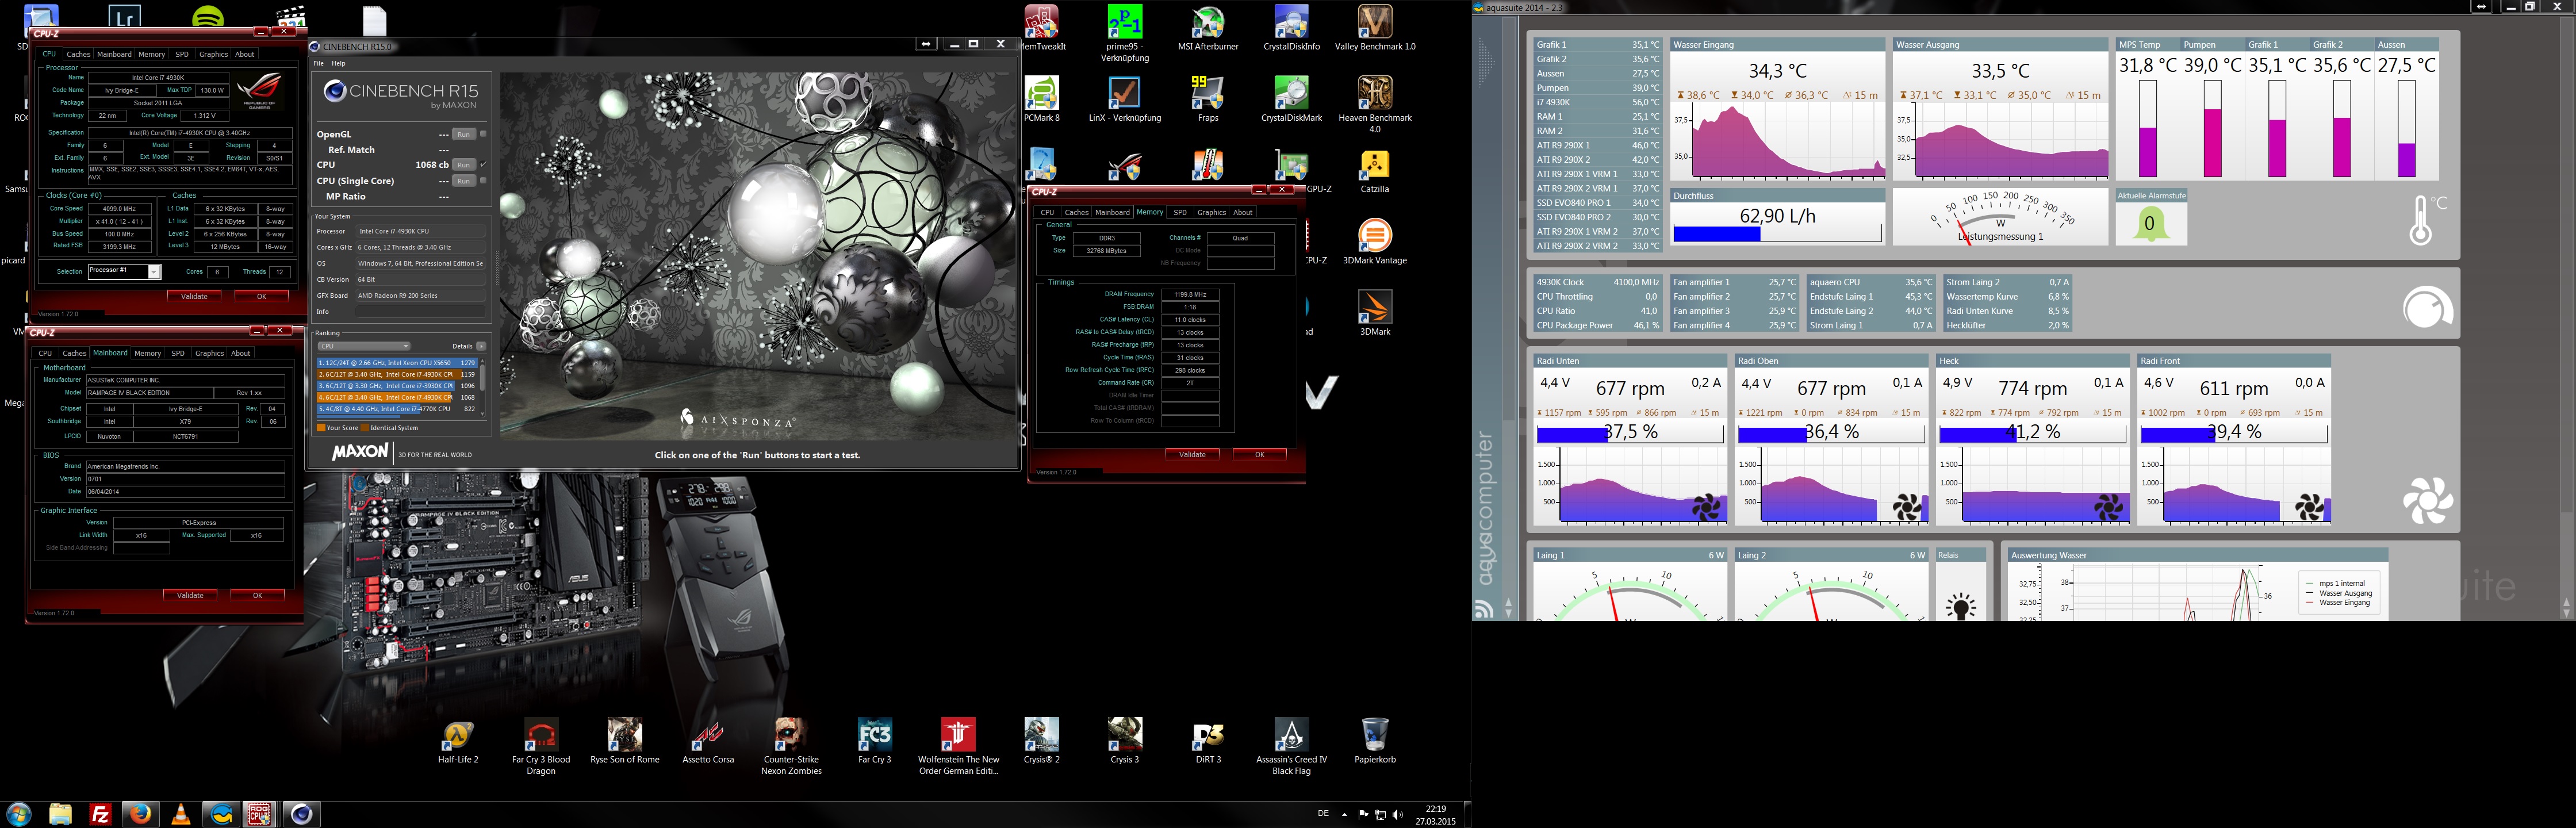The width and height of the screenshot is (2576, 828).
Task: Run the CPU test in Cinebench
Action: (463, 165)
